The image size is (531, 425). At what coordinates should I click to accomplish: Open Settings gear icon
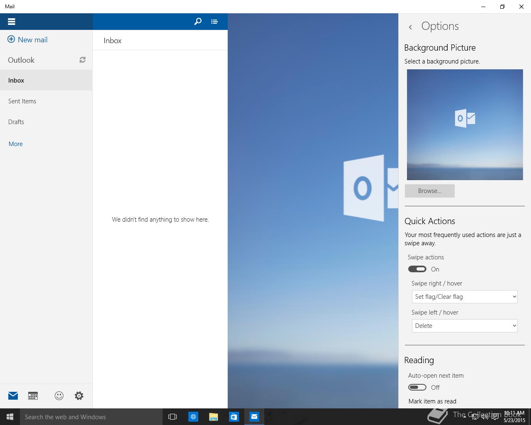[79, 396]
